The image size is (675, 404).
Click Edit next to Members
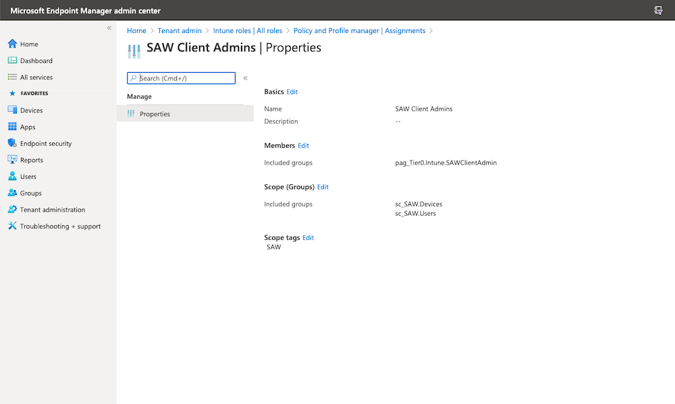point(303,146)
